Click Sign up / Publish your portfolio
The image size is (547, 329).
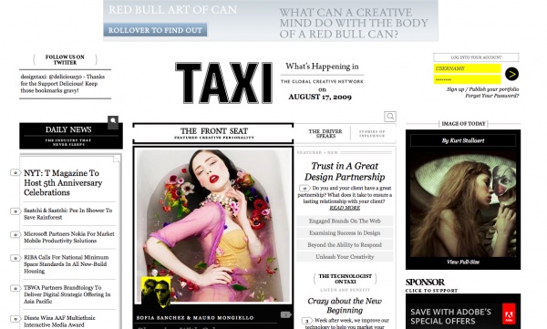click(482, 89)
